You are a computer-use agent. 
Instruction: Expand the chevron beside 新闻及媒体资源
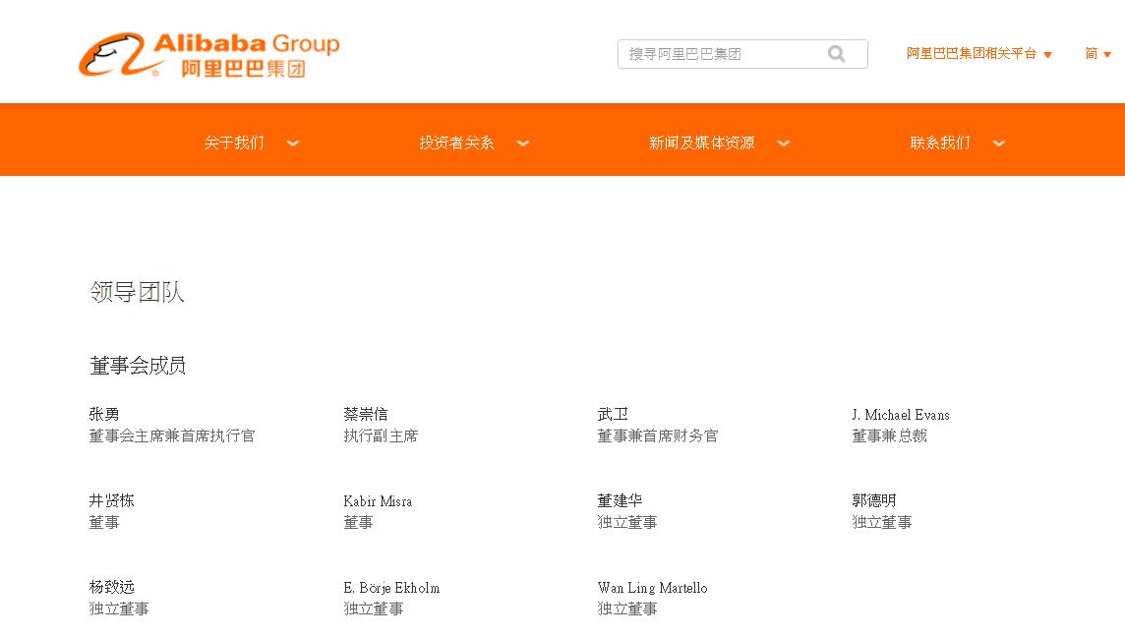coord(784,144)
